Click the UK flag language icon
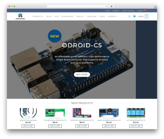Screen dimensions: 164x139 pyautogui.click(x=145, y=11)
